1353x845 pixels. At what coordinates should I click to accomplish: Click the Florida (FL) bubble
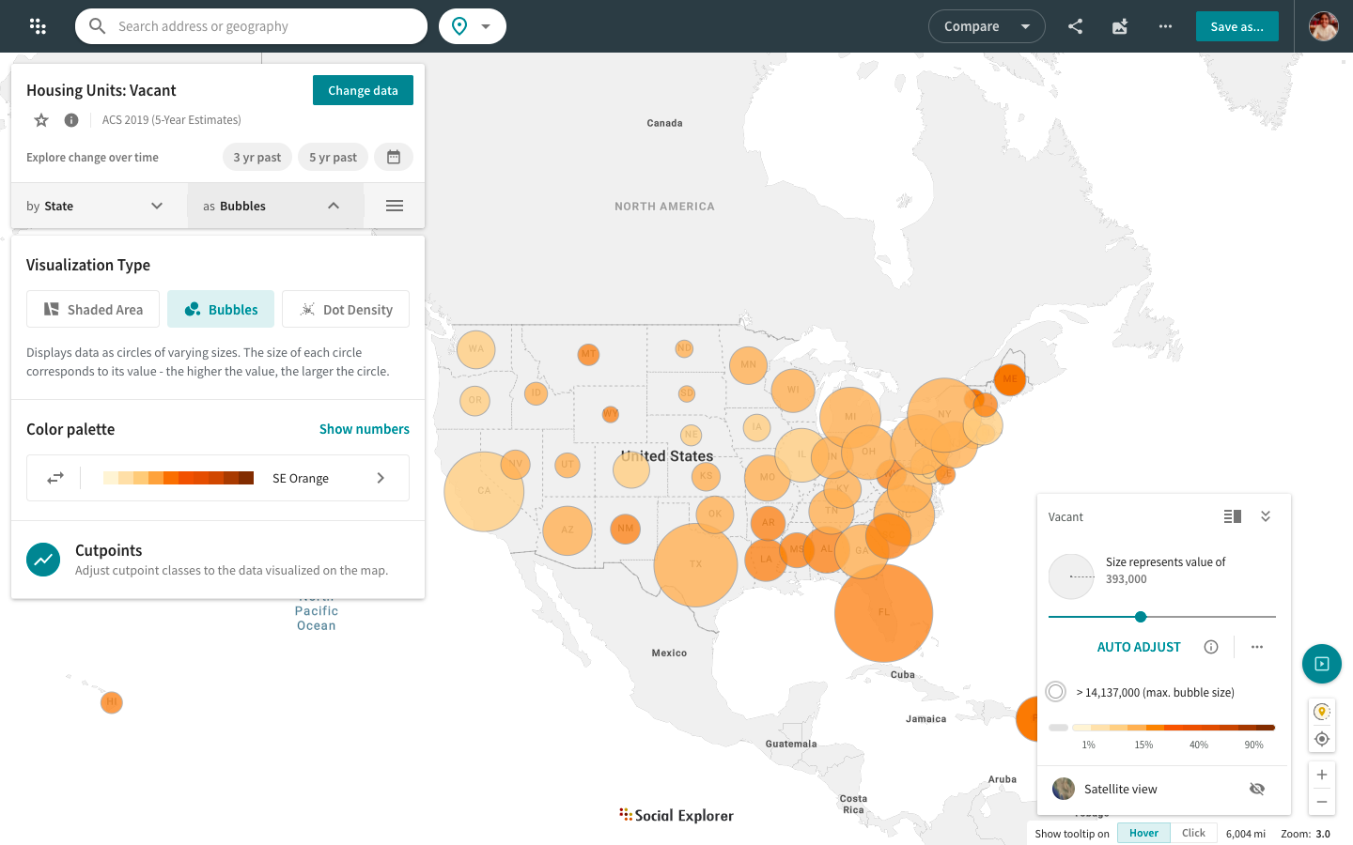(x=883, y=612)
